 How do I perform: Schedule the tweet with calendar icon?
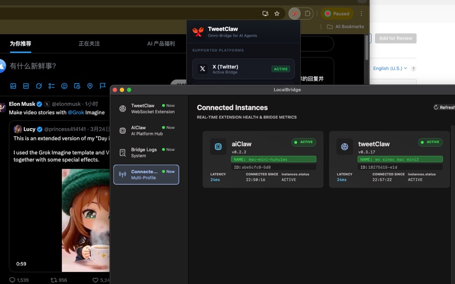point(77,86)
